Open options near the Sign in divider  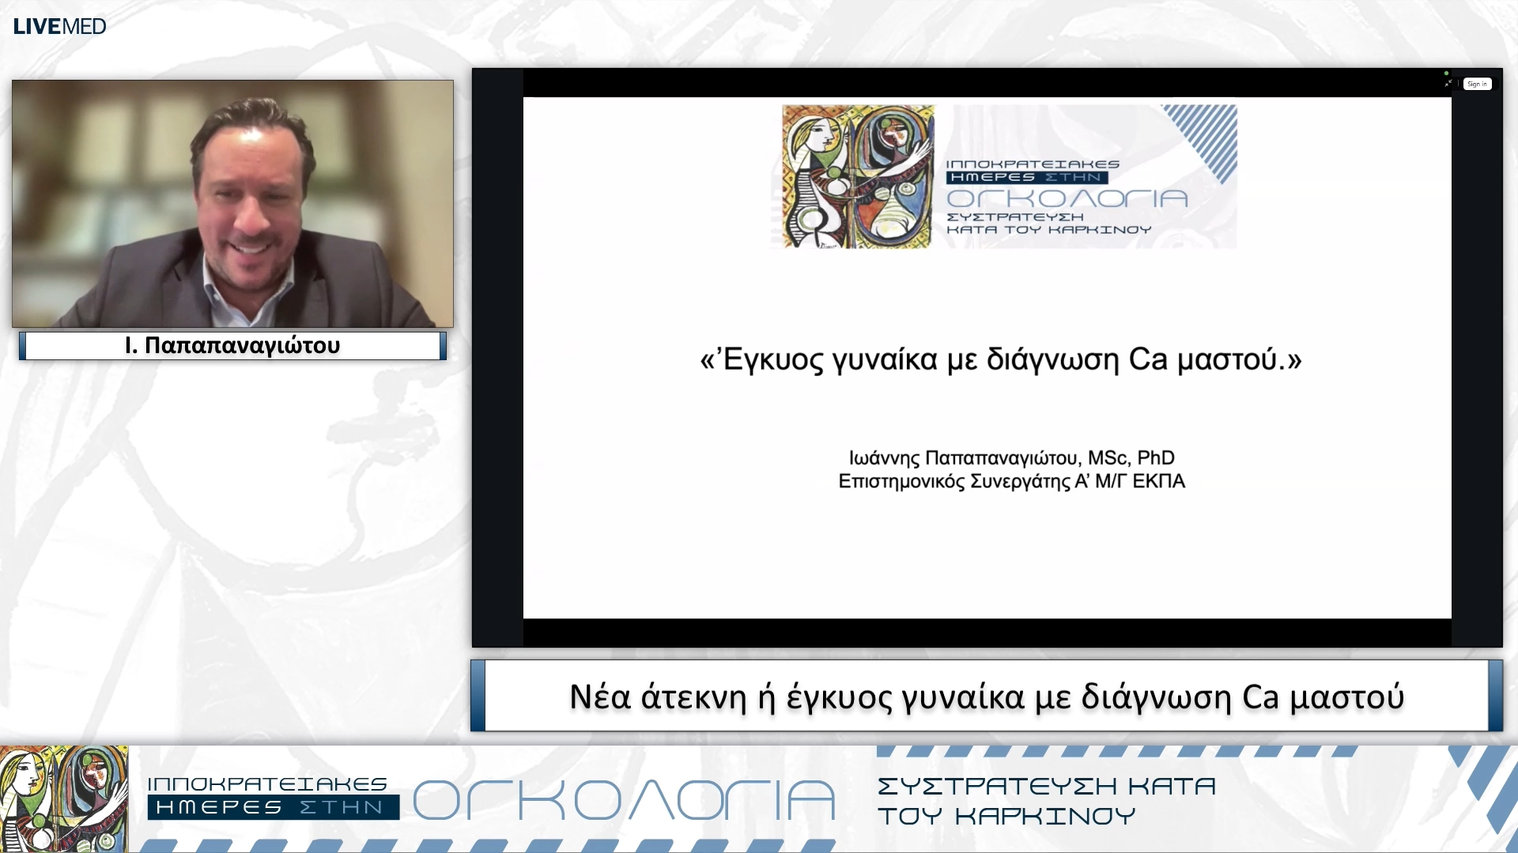[1459, 83]
